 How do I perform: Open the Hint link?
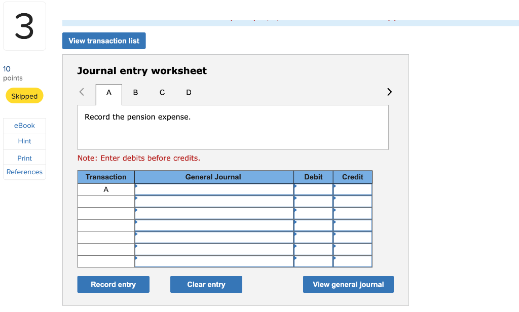pos(24,141)
